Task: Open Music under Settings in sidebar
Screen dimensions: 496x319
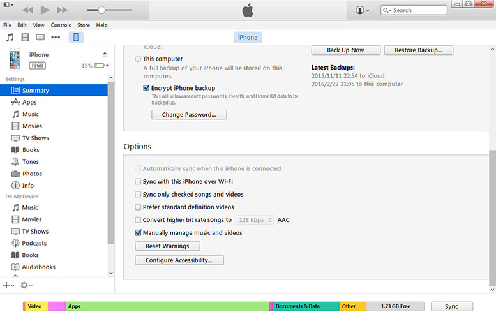Action: (x=54, y=114)
